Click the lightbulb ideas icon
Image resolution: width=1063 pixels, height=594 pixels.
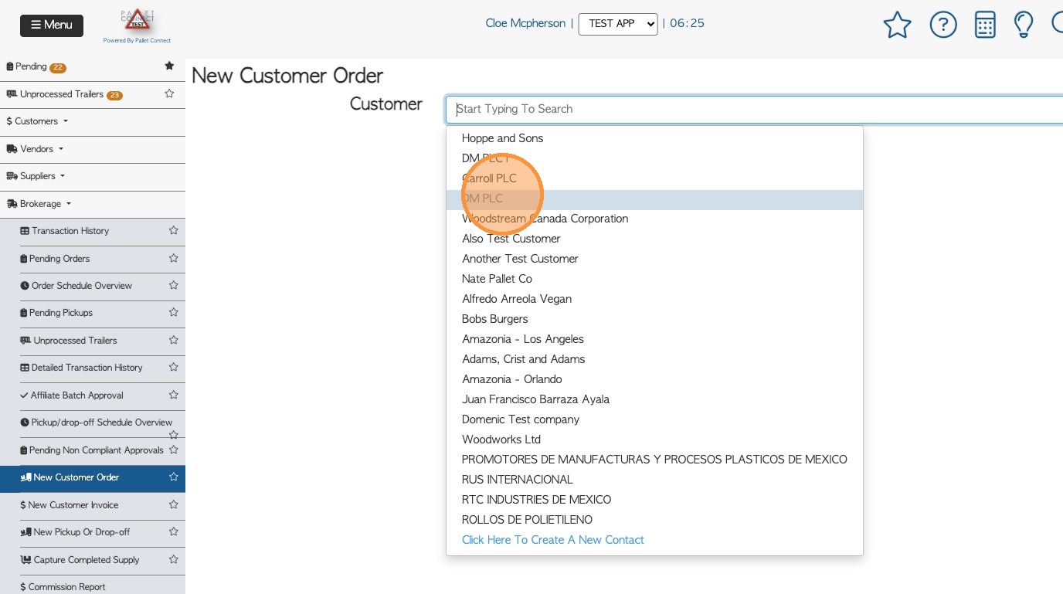pos(1024,25)
